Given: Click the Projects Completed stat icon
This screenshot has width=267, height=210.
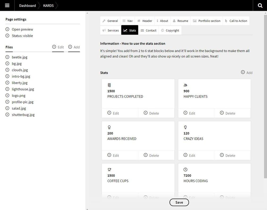Looking at the screenshot, I should tap(109, 85).
